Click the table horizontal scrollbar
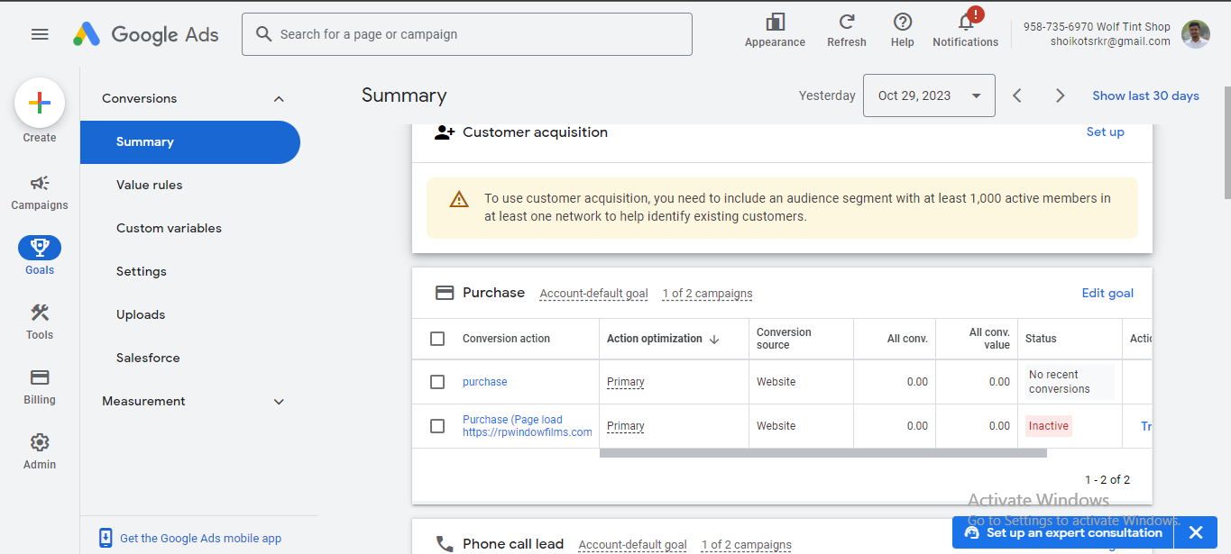This screenshot has height=554, width=1231. tap(823, 453)
